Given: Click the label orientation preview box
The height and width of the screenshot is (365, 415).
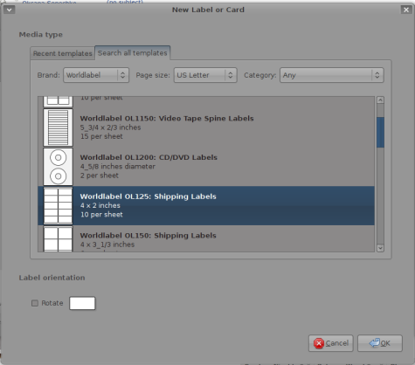Looking at the screenshot, I should click(82, 303).
